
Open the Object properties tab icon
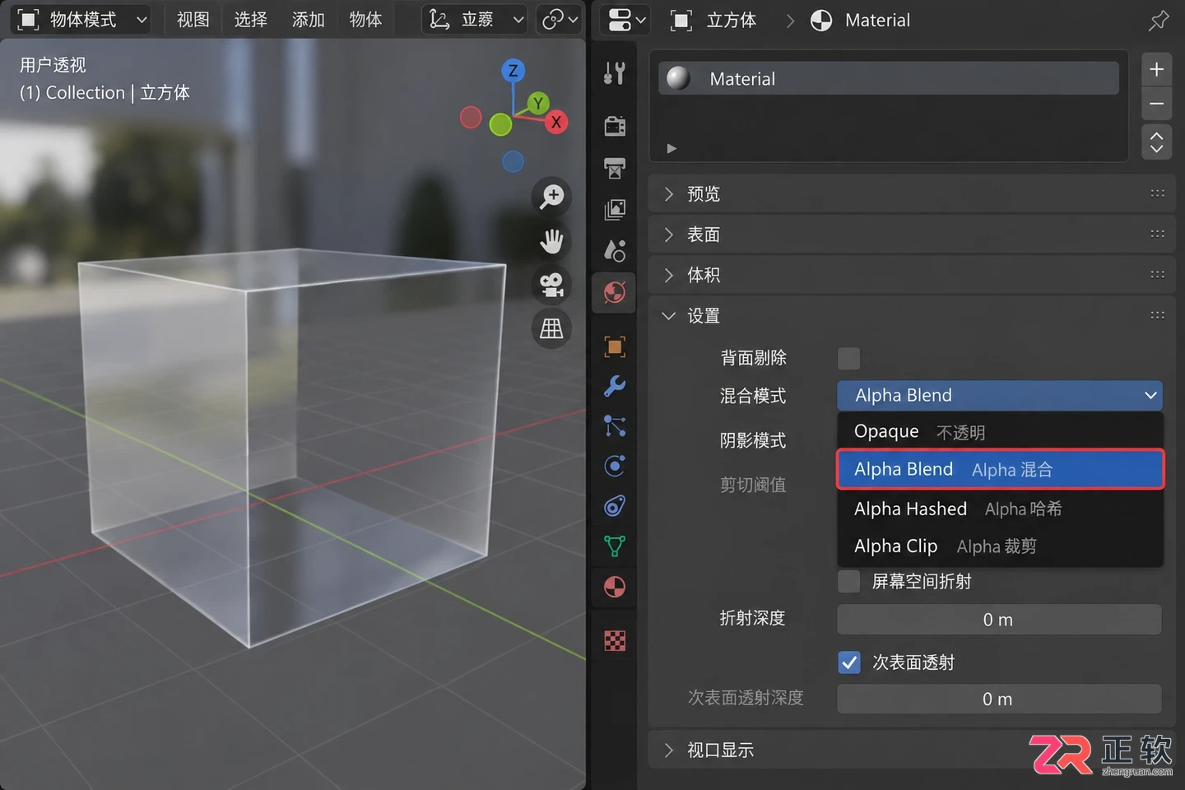coord(615,346)
